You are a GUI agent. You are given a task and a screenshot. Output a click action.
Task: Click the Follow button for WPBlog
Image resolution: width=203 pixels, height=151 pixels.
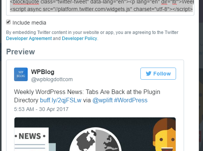[158, 74]
